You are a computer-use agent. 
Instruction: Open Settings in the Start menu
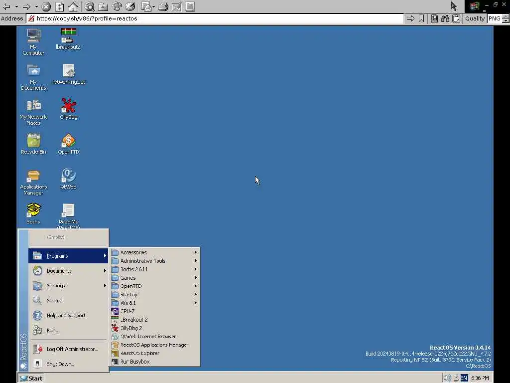68,286
